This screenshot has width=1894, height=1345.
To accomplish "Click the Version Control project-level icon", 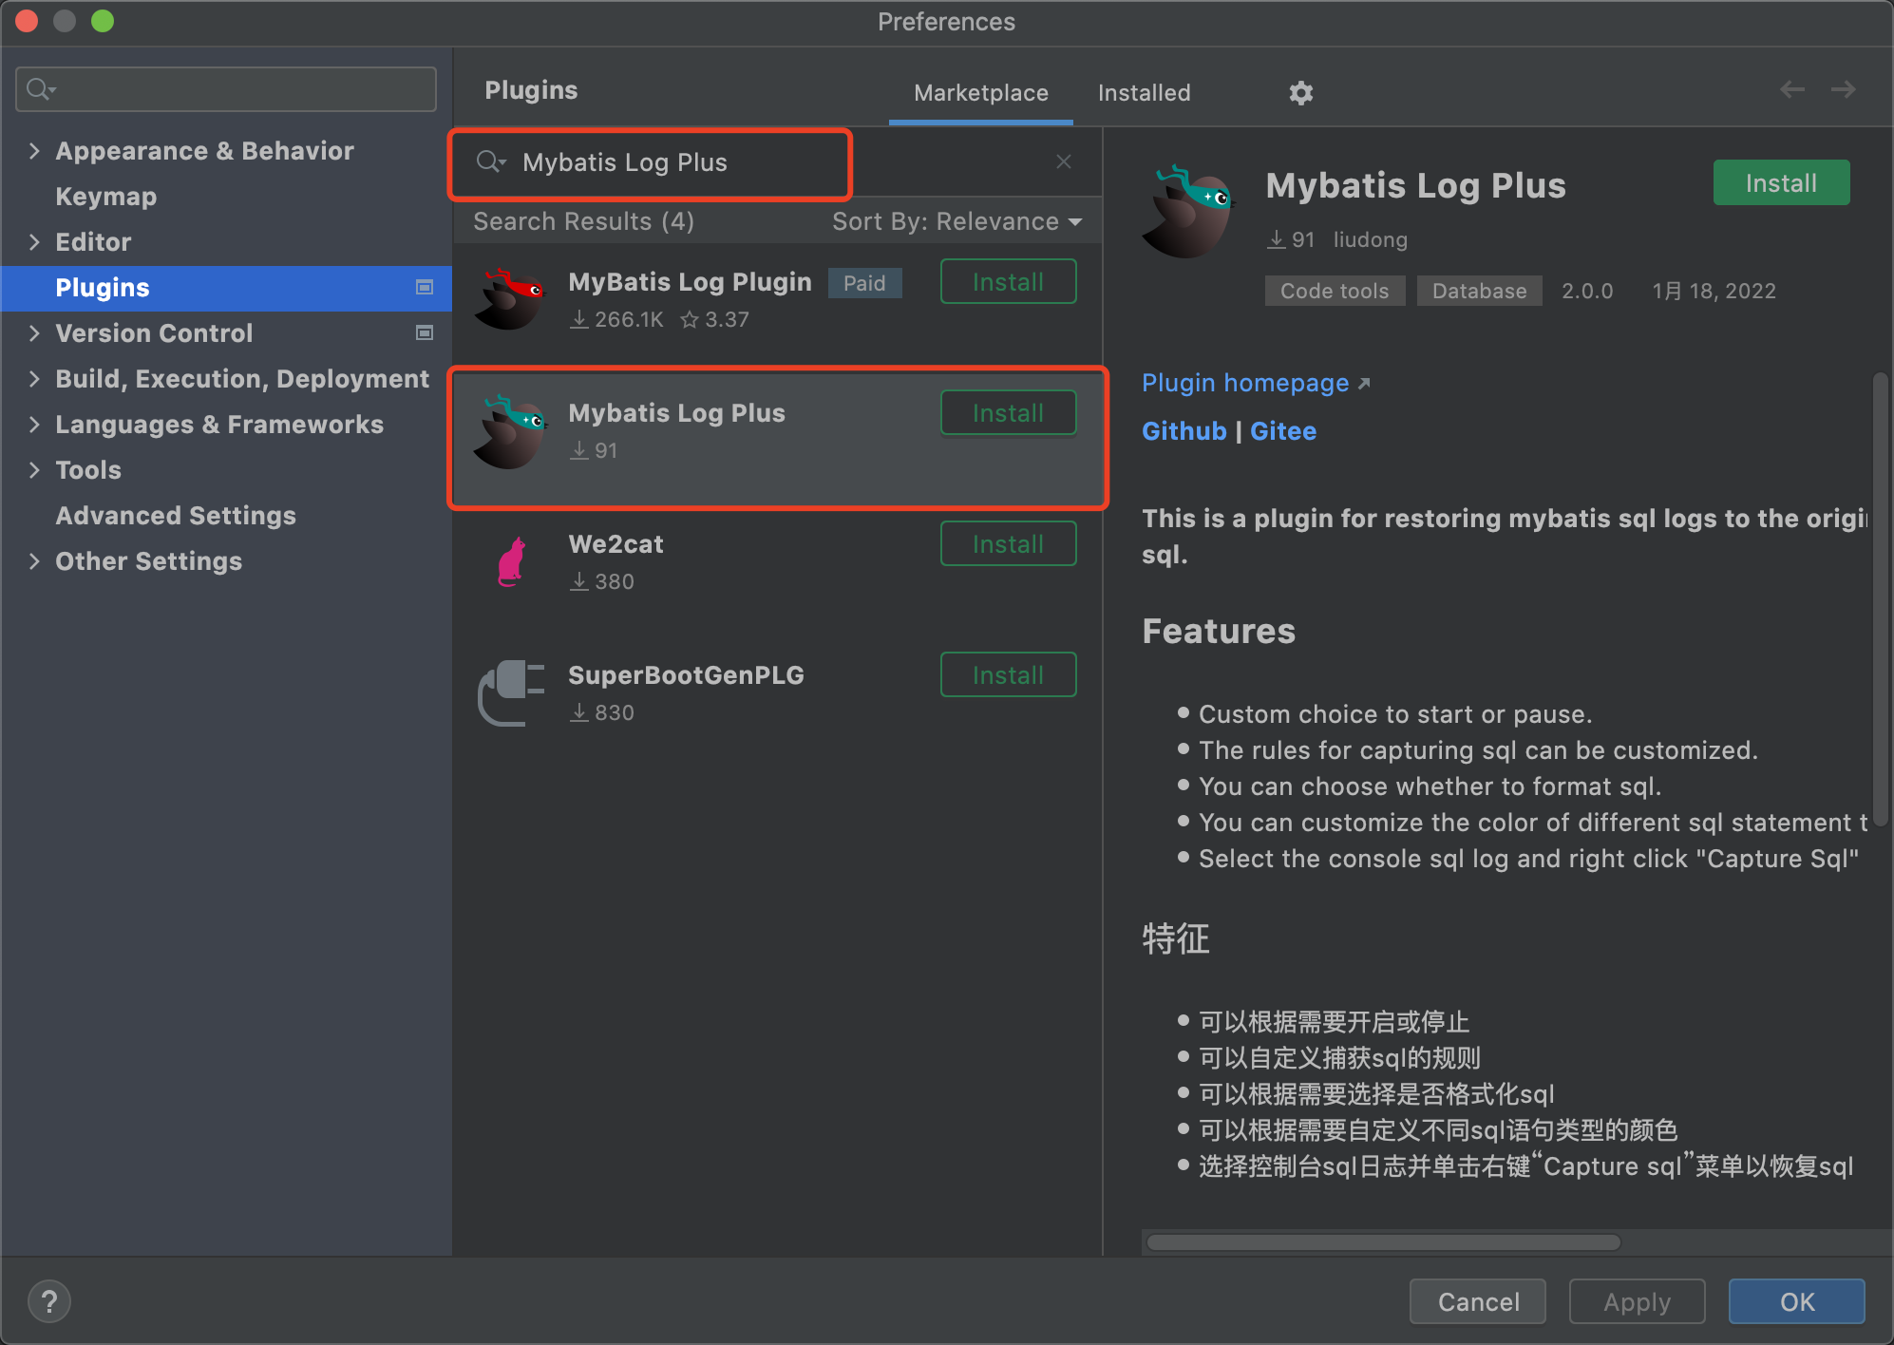I will tap(425, 332).
